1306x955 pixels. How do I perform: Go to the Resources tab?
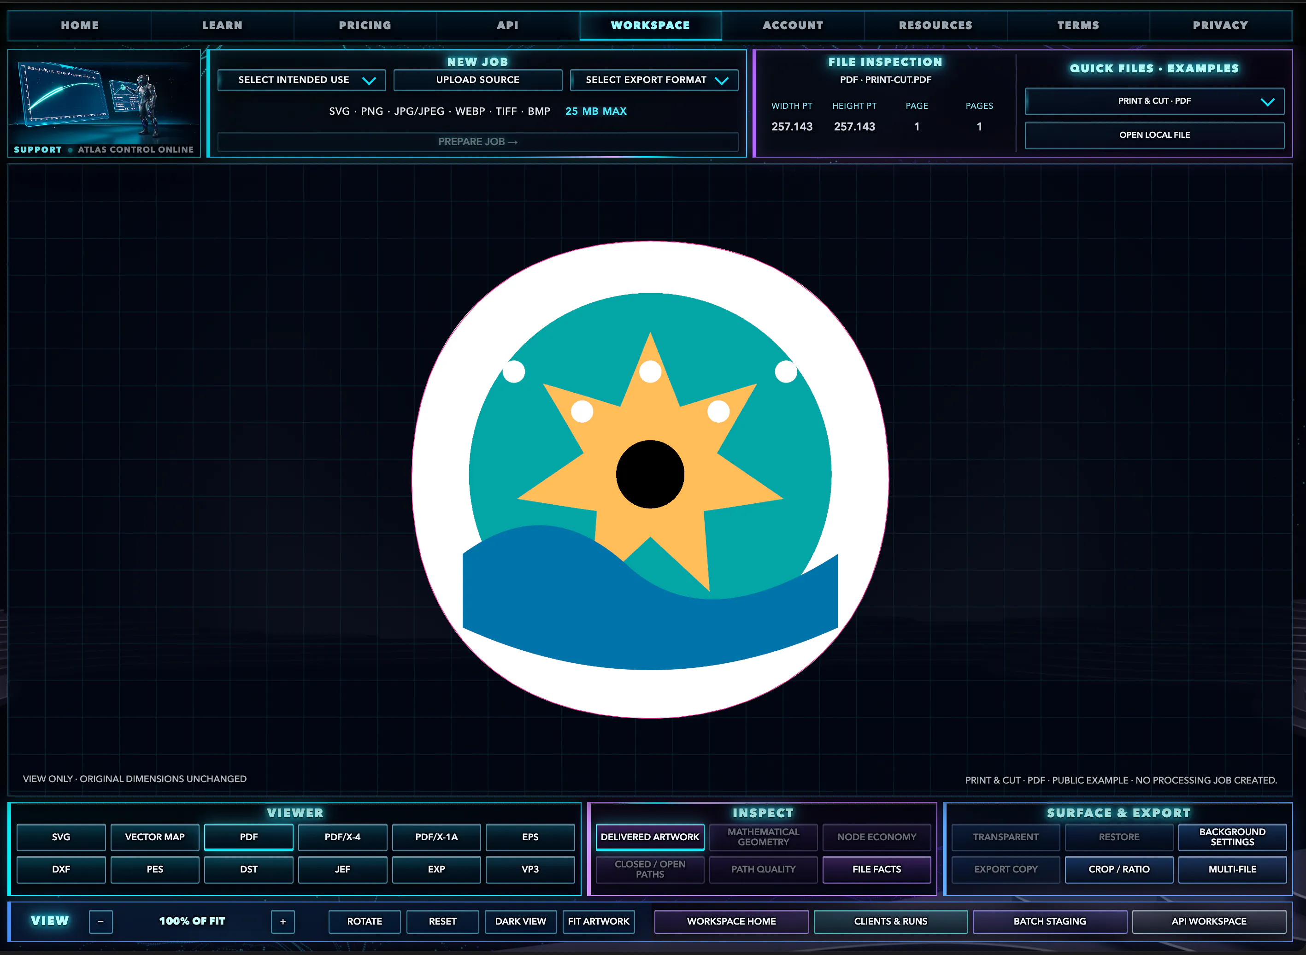(x=935, y=25)
